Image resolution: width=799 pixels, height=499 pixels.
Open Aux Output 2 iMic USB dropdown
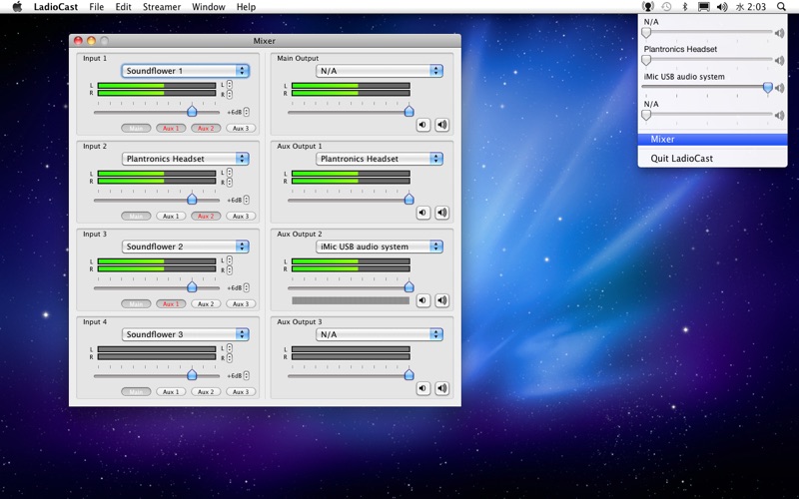point(380,247)
